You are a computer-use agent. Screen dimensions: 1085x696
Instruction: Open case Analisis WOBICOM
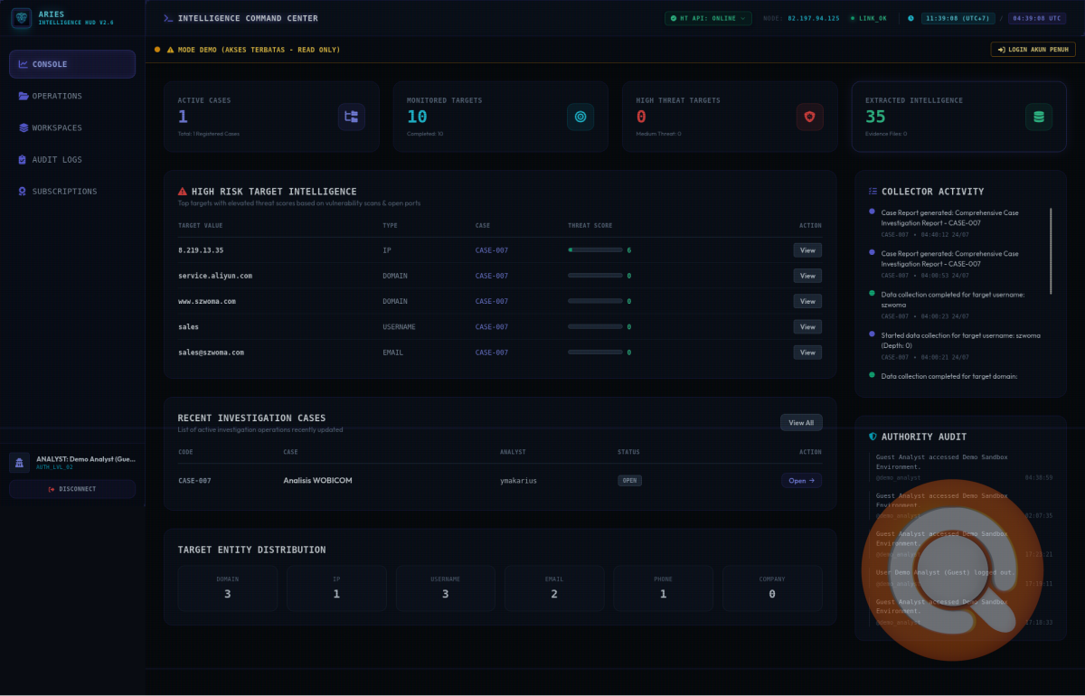click(x=801, y=481)
